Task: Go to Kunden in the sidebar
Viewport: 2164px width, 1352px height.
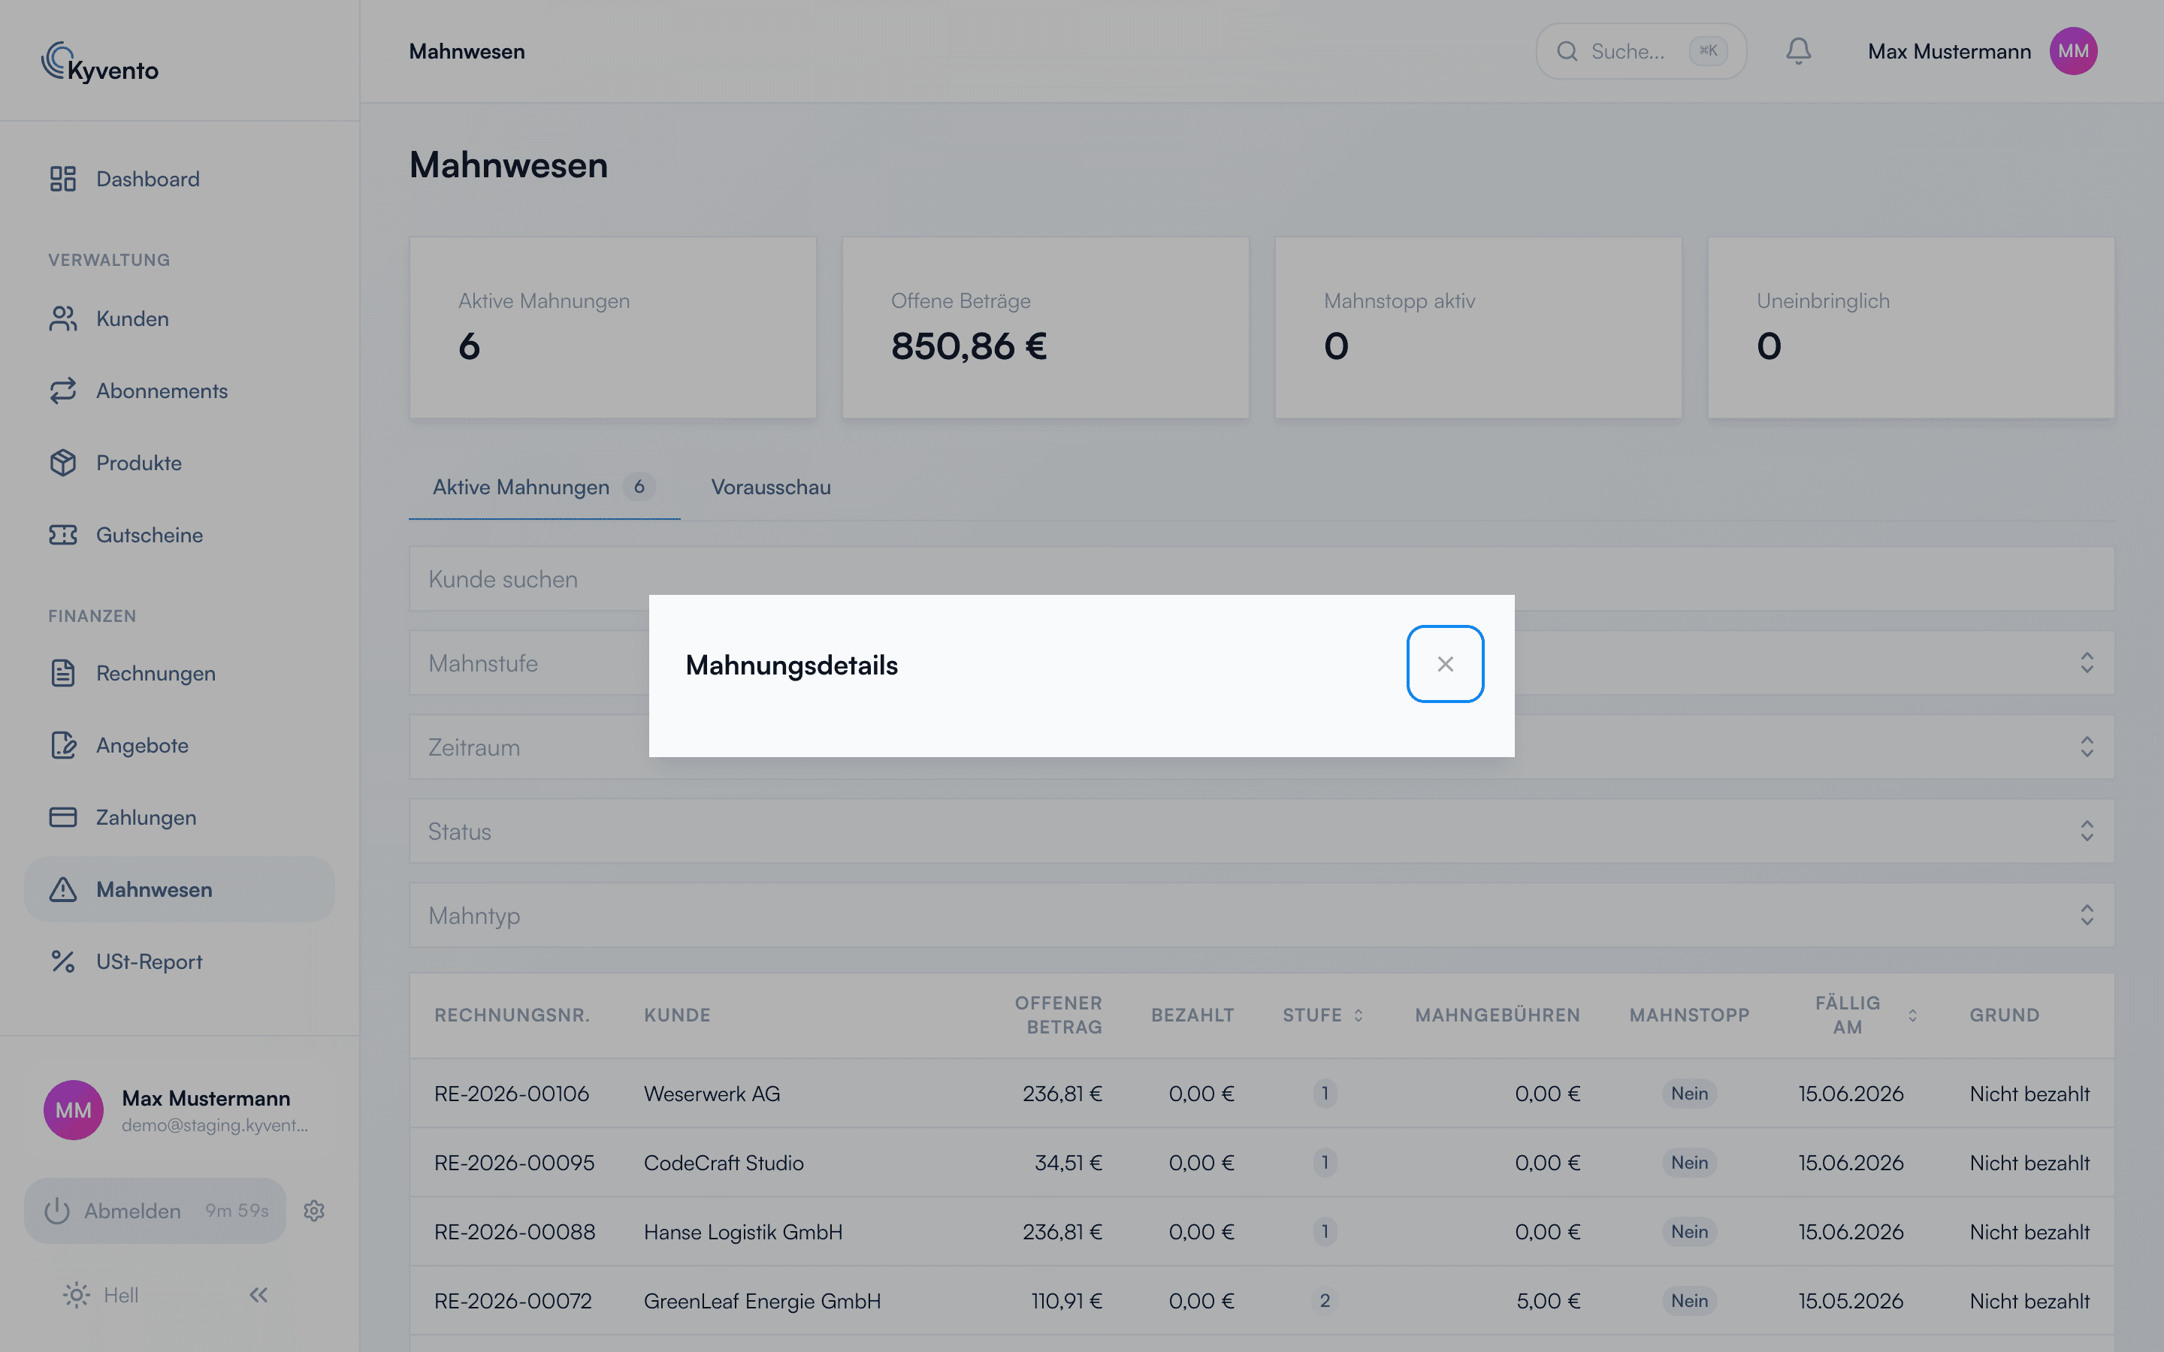Action: pos(179,318)
